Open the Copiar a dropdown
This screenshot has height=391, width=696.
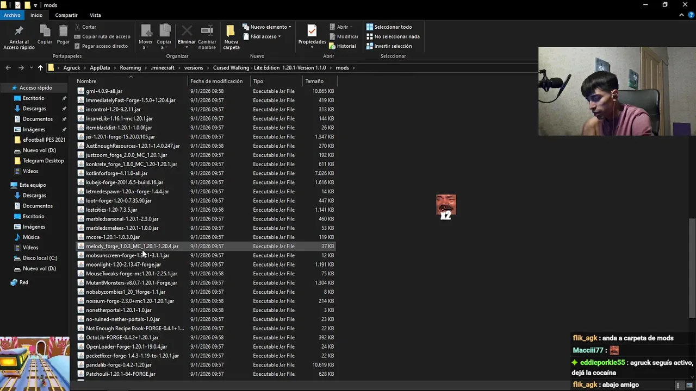164,37
